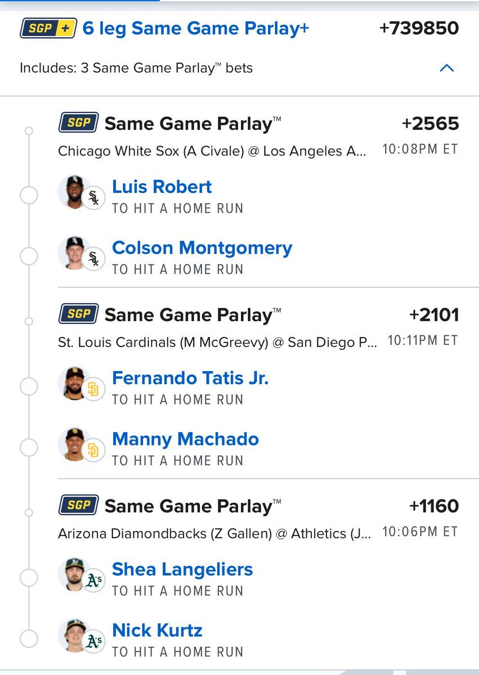
Task: Select the Nick Kurtz leg circle marker
Action: pyautogui.click(x=29, y=639)
